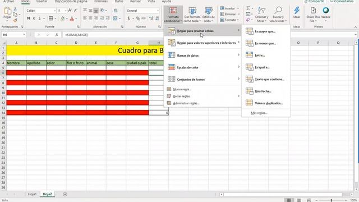Screen dimensions: 359x202
Task: Click the accounting dollar format icon
Action: 128,19
